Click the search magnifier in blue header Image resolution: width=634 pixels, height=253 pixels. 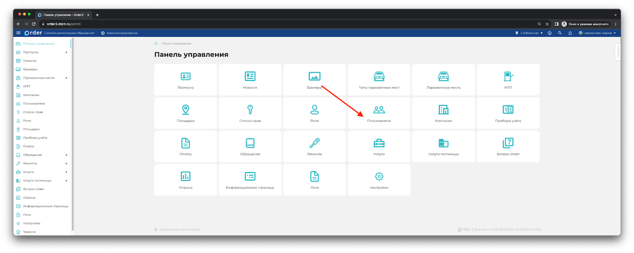point(560,33)
